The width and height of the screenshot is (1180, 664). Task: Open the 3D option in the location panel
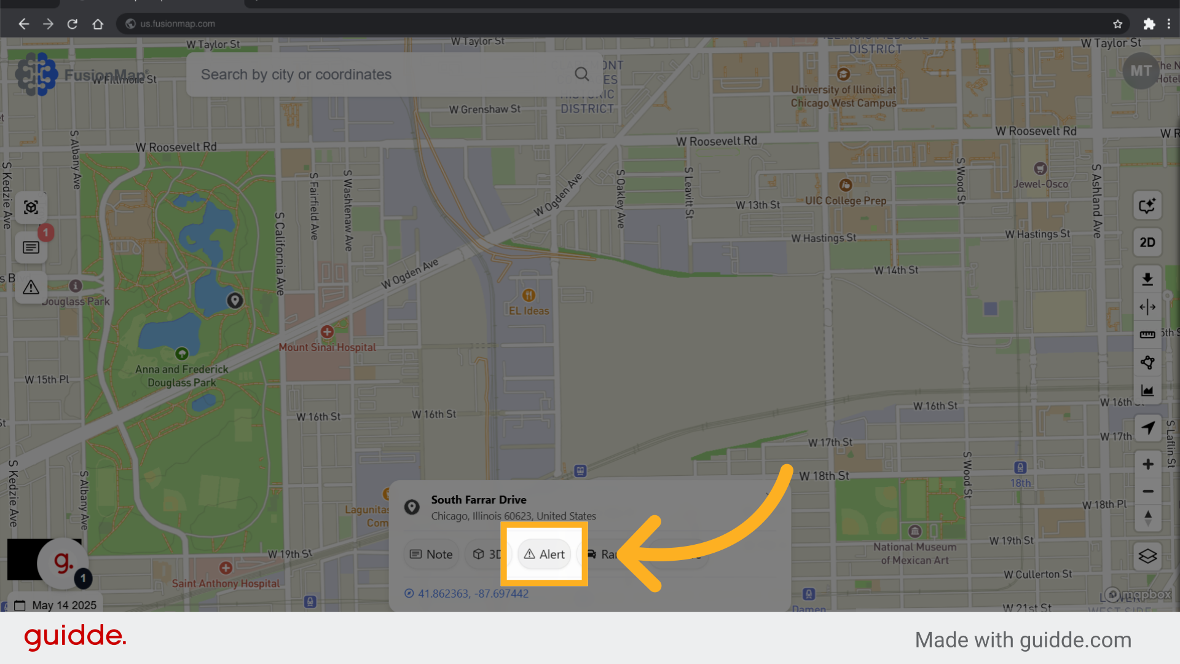pyautogui.click(x=487, y=554)
